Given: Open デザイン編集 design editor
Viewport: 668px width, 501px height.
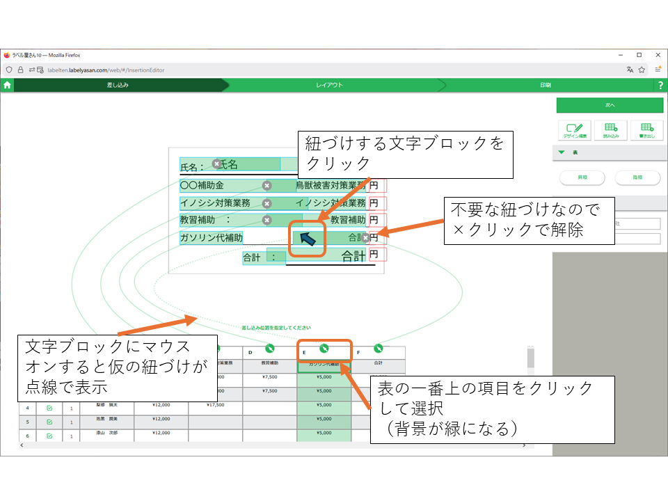Looking at the screenshot, I should click(574, 130).
